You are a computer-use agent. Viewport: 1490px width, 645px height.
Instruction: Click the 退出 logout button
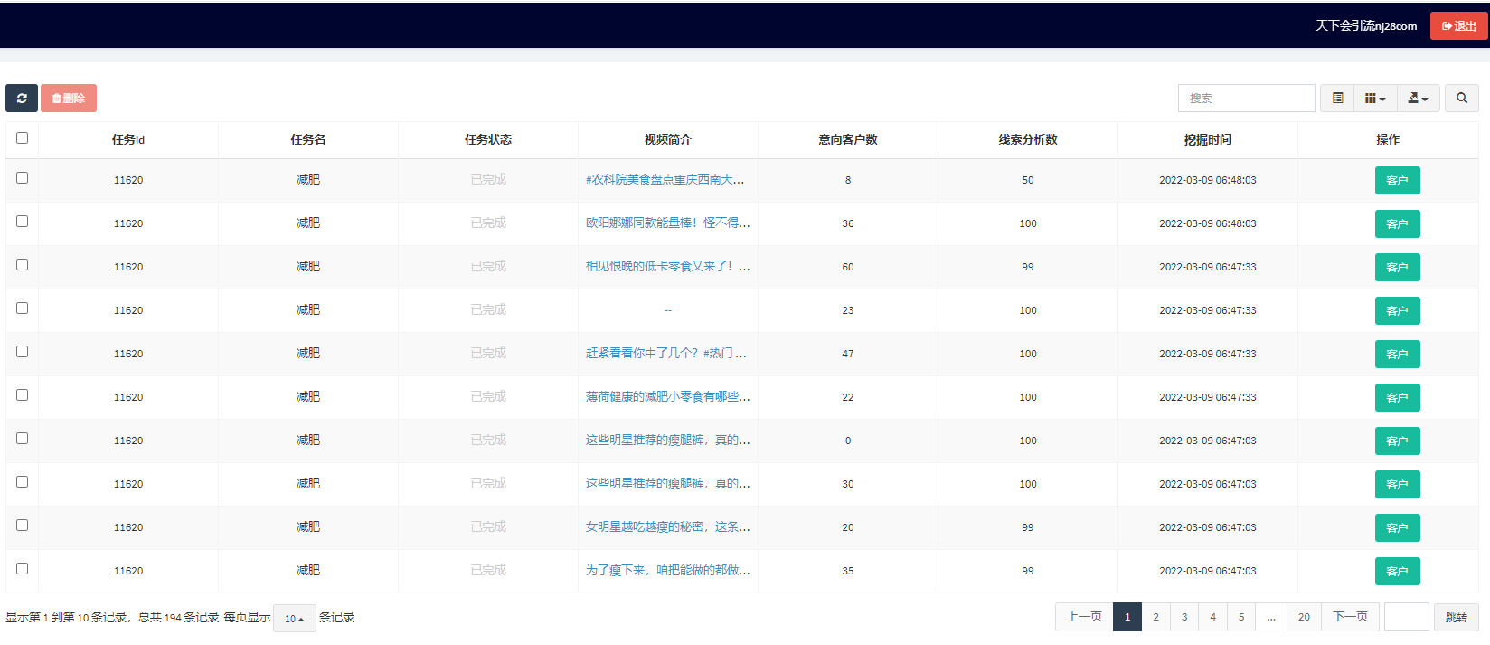tap(1458, 26)
